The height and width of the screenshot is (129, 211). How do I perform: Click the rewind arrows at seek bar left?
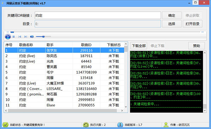(8, 32)
